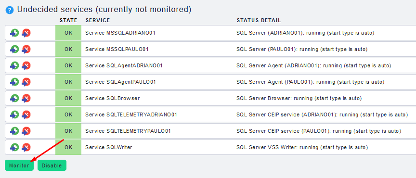Monitor the MSSQLPAULO01 service via green icon

[x=14, y=50]
